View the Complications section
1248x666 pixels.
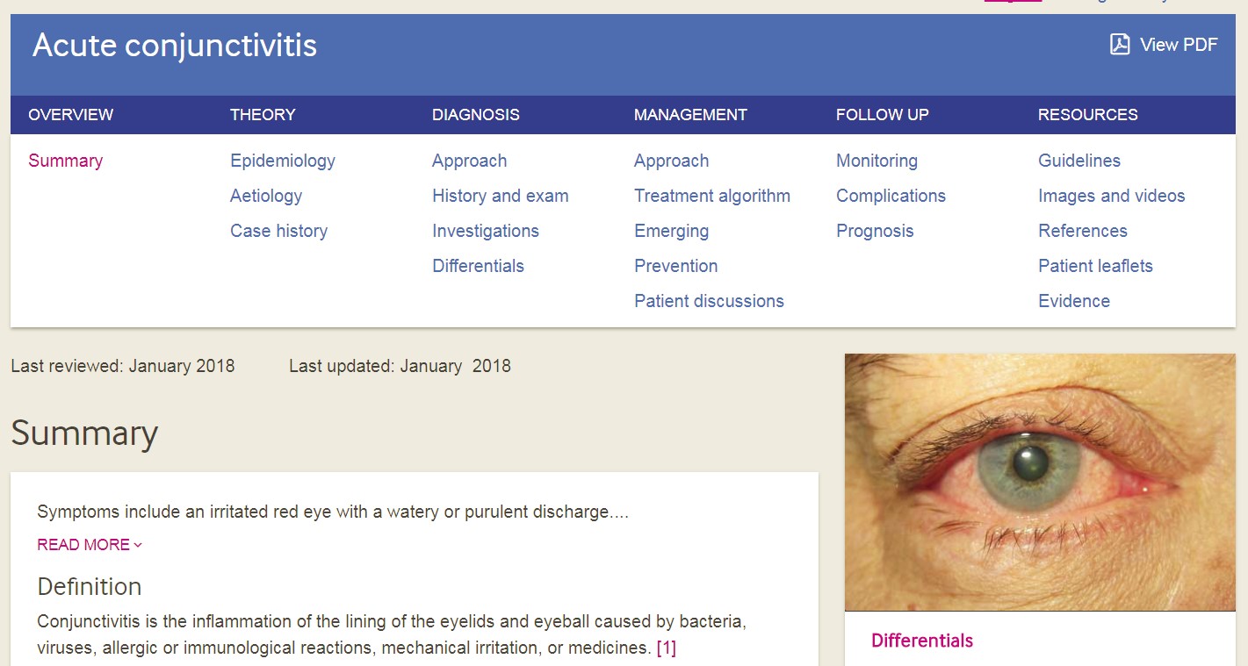pyautogui.click(x=891, y=196)
